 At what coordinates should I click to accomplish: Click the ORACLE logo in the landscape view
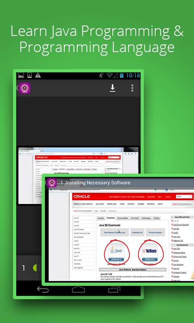pyautogui.click(x=82, y=197)
